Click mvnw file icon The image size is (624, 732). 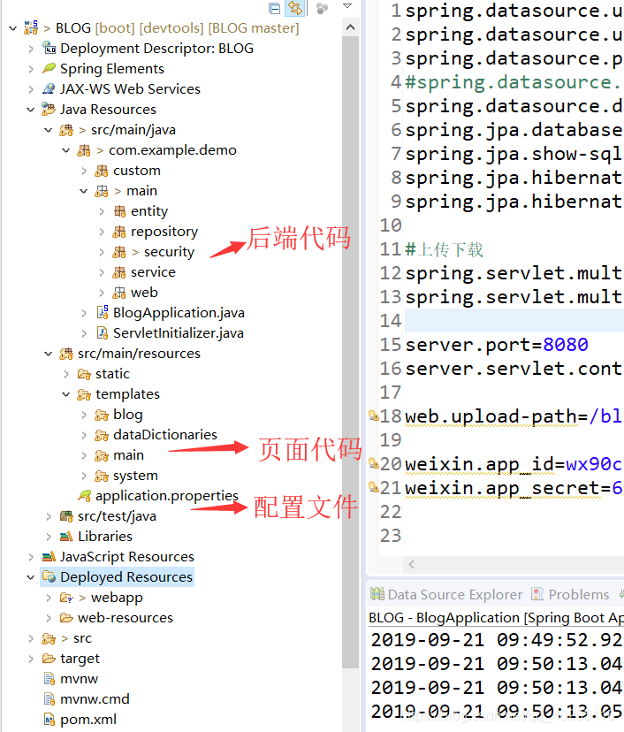(49, 679)
